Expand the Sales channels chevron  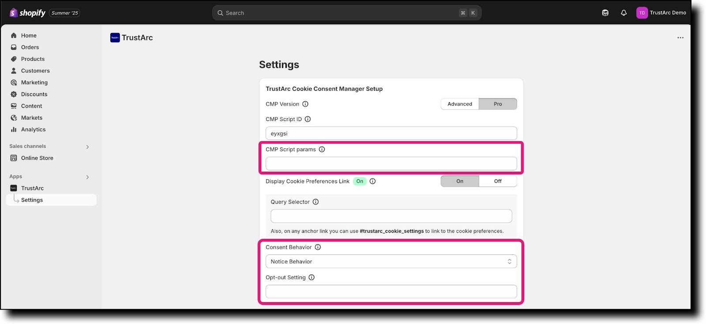(87, 147)
